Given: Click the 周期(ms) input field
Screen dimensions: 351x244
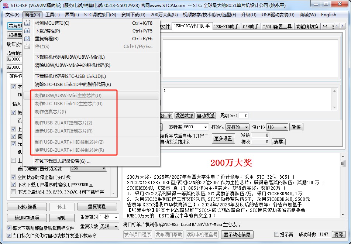Looking at the screenshot, I should (244, 116).
